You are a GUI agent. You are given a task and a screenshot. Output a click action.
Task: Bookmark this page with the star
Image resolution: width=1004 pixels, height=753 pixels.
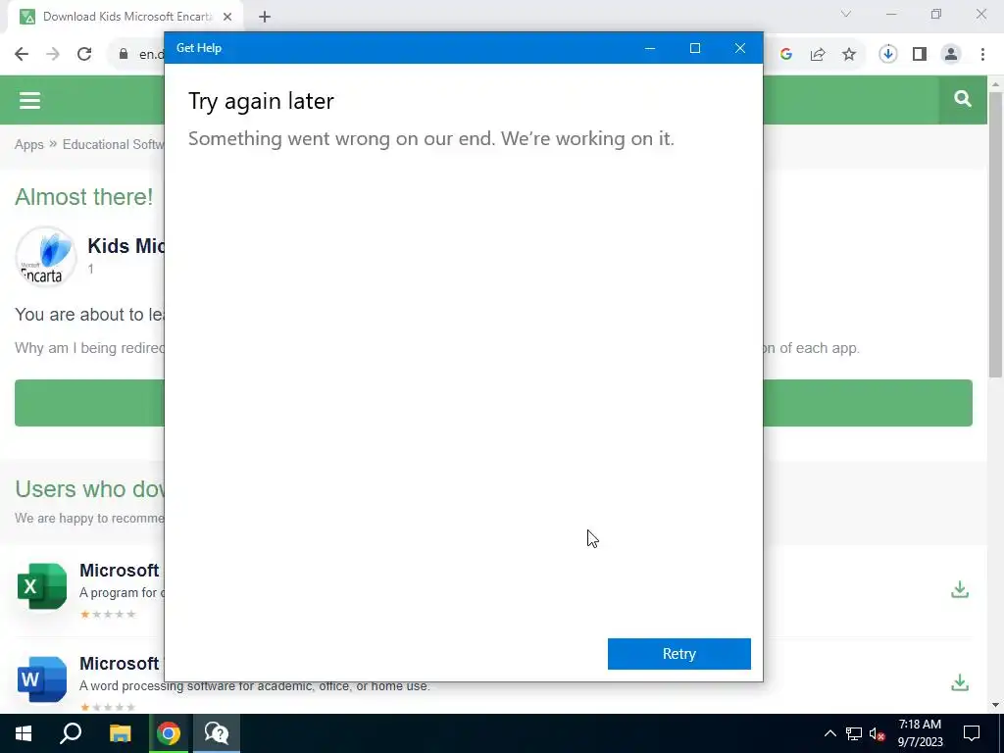pos(849,55)
